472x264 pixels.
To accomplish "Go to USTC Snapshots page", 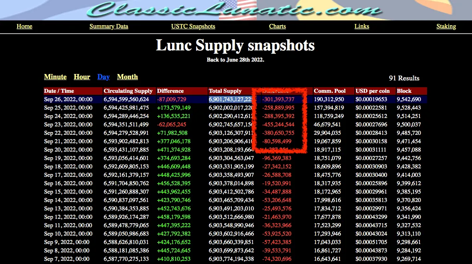I will [193, 26].
